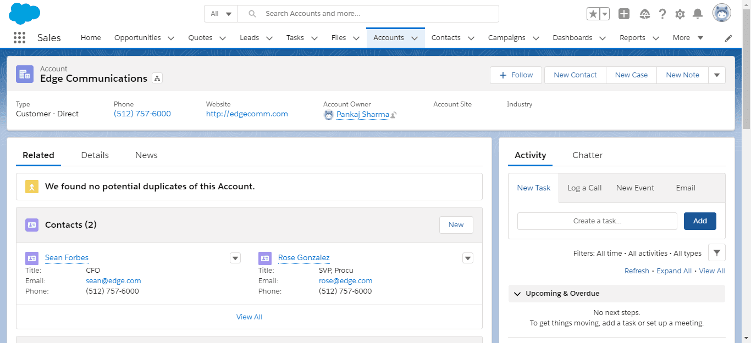Open the Reports navigation tab
Image resolution: width=751 pixels, height=343 pixels.
point(632,38)
